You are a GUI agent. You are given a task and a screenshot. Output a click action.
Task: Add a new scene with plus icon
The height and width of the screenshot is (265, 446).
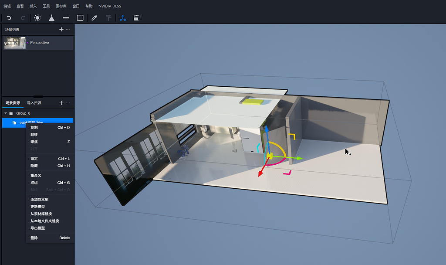tap(61, 29)
